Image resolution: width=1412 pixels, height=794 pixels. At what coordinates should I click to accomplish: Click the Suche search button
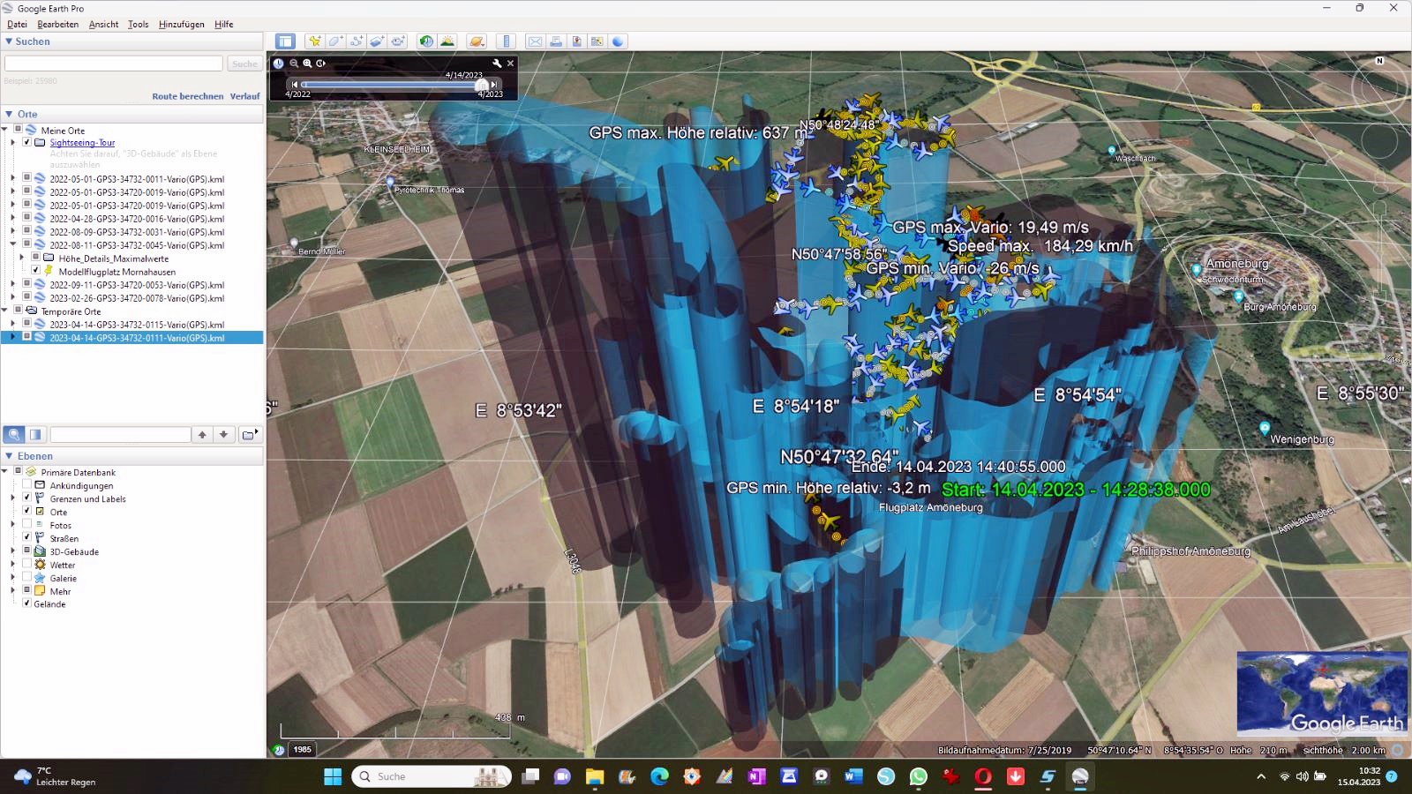pos(244,64)
